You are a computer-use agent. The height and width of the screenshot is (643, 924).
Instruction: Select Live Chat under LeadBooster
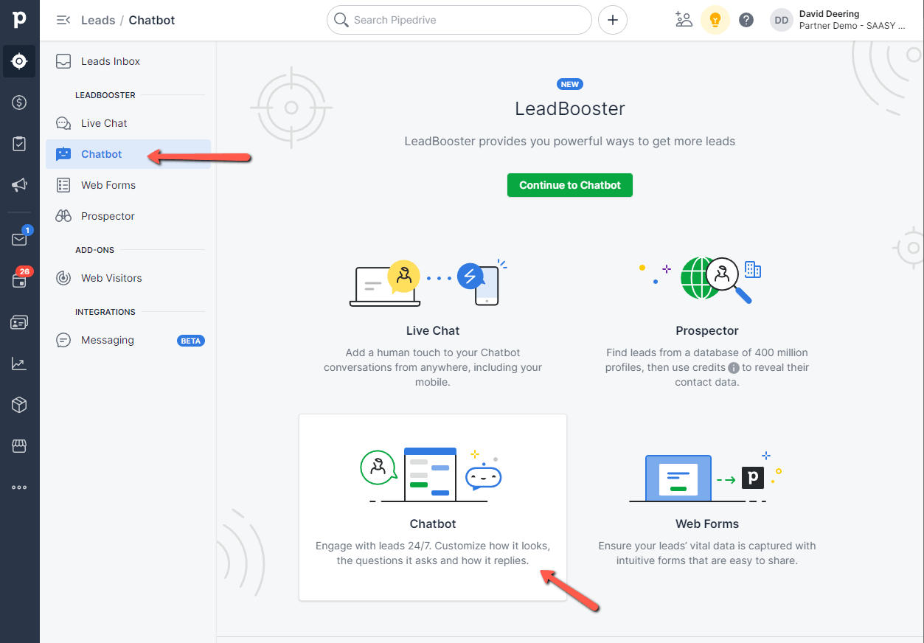tap(103, 123)
